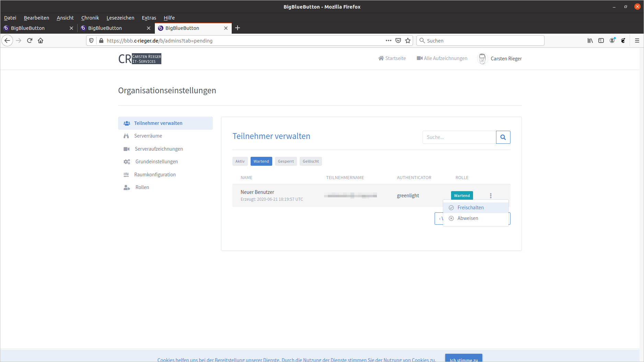Click the search magnifier button in Teilnehmer verwalten

point(503,137)
